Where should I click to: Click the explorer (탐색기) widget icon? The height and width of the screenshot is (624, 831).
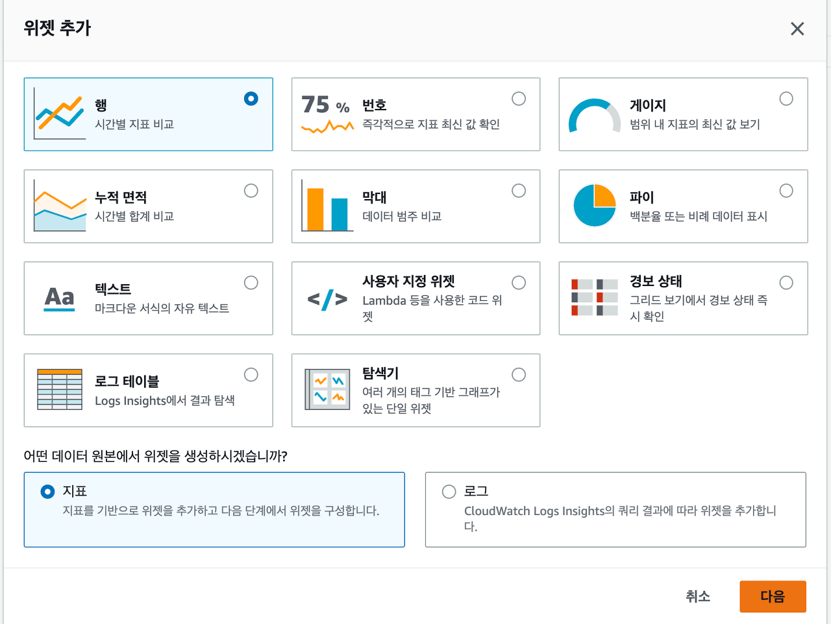coord(327,389)
